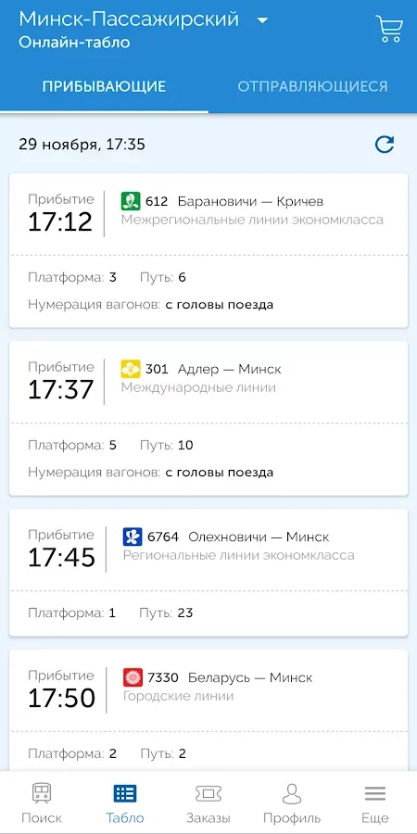
Task: Open the Еще hamburger menu
Action: tap(375, 802)
